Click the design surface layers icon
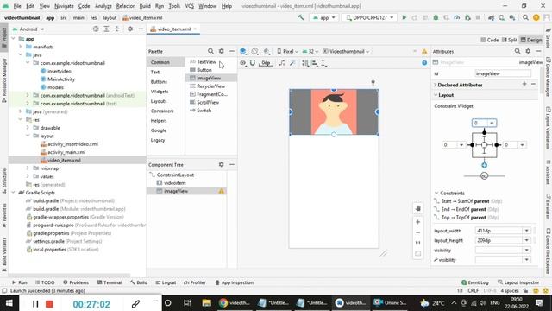This screenshot has width=552, height=311. [243, 52]
